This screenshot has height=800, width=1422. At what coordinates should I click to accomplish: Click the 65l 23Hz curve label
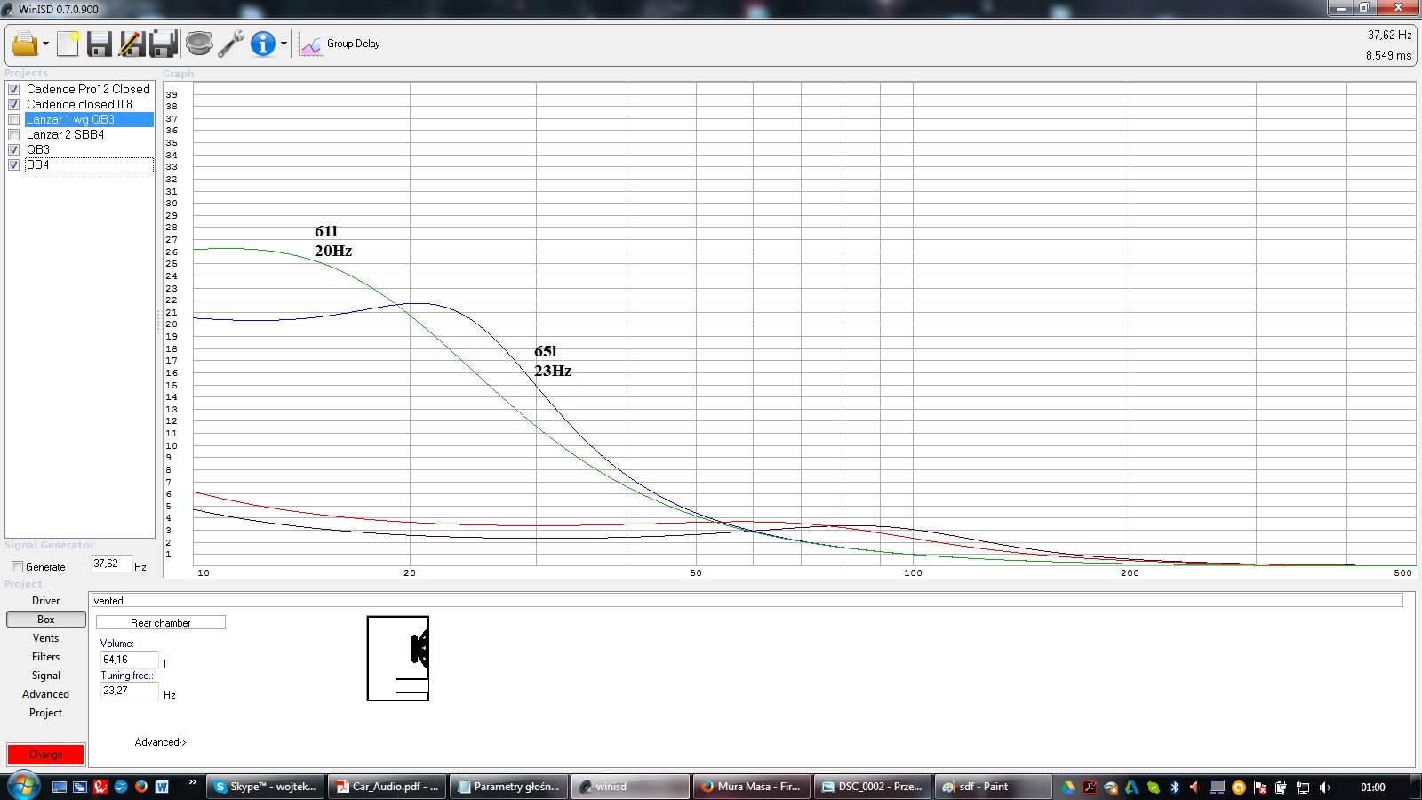[553, 361]
